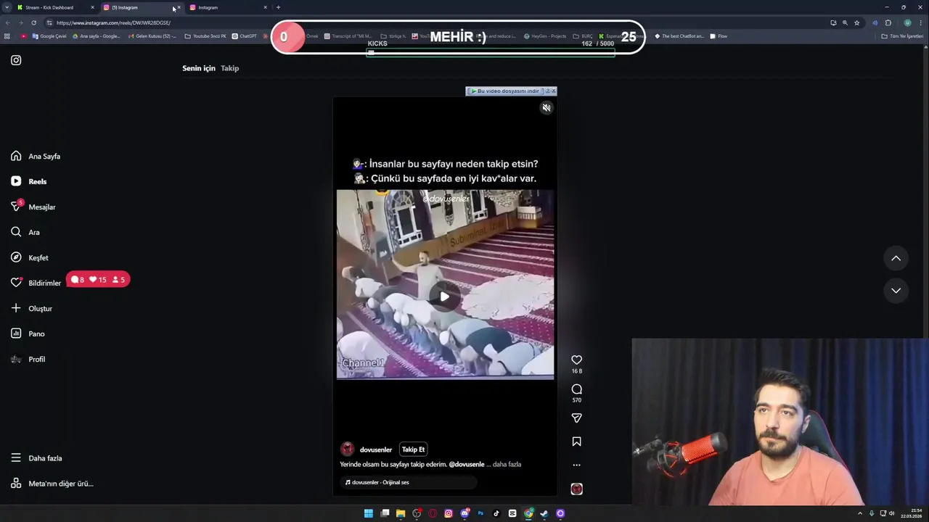Screen dimensions: 929x522
Task: Switch to the Takip tab
Action: [x=229, y=68]
